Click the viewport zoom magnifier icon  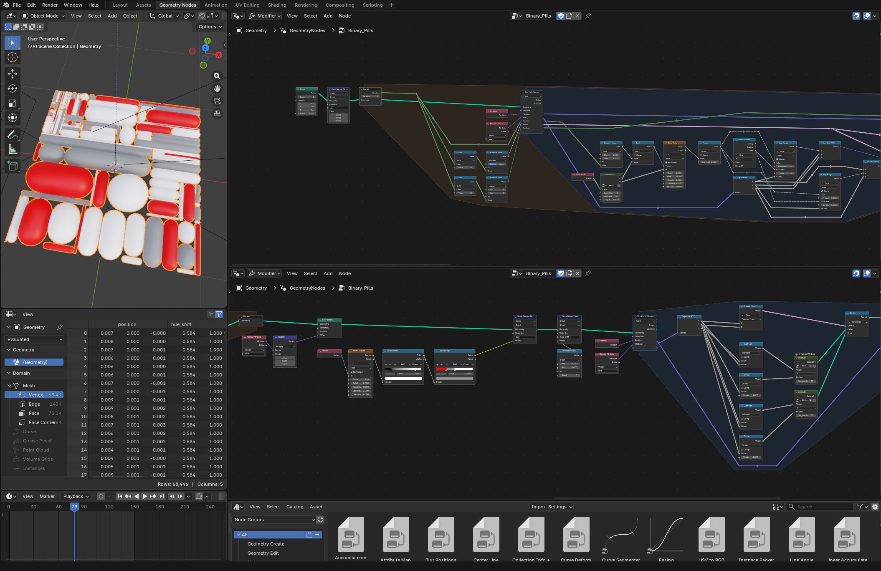point(217,76)
